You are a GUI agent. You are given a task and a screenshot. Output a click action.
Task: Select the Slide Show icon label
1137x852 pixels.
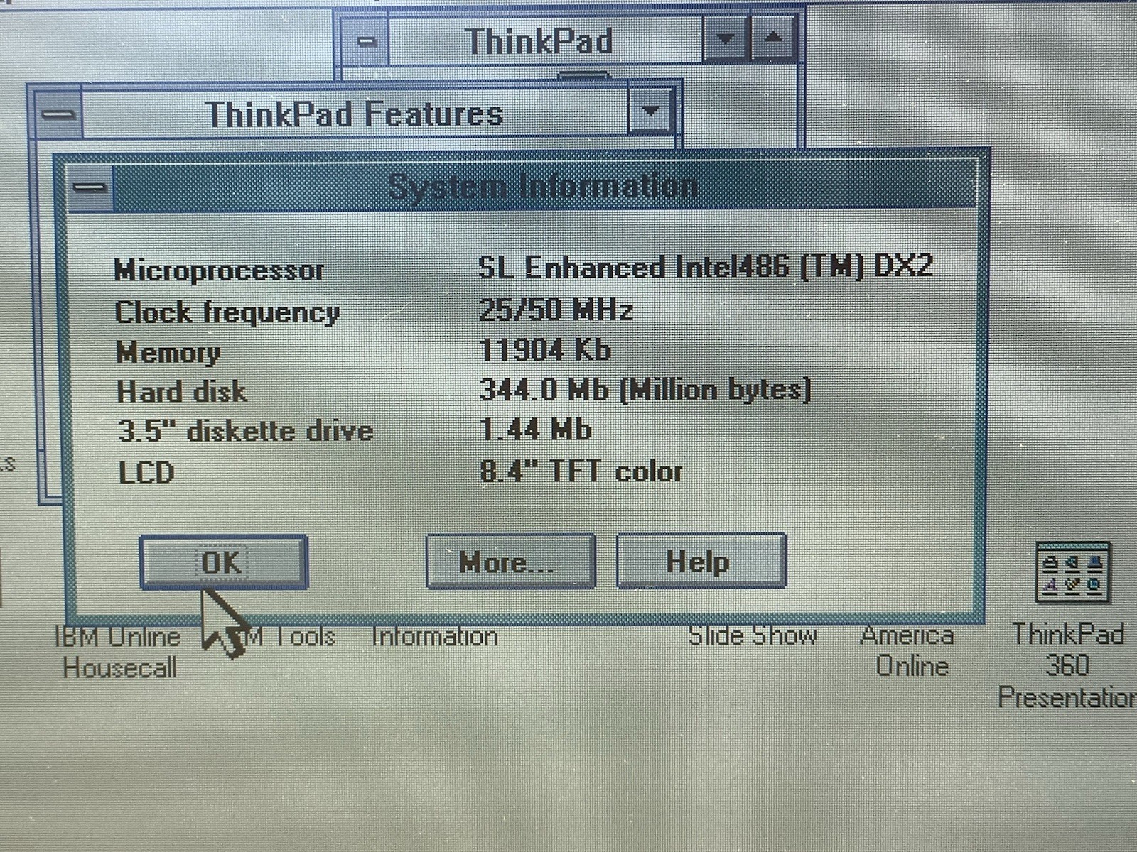pos(753,635)
